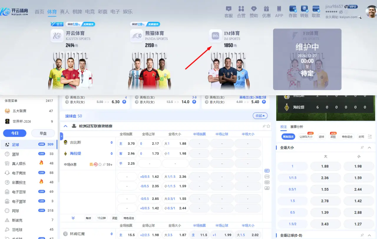Image resolution: width=377 pixels, height=239 pixels.
Task: Switch to 今日 matches
Action: coord(15,133)
